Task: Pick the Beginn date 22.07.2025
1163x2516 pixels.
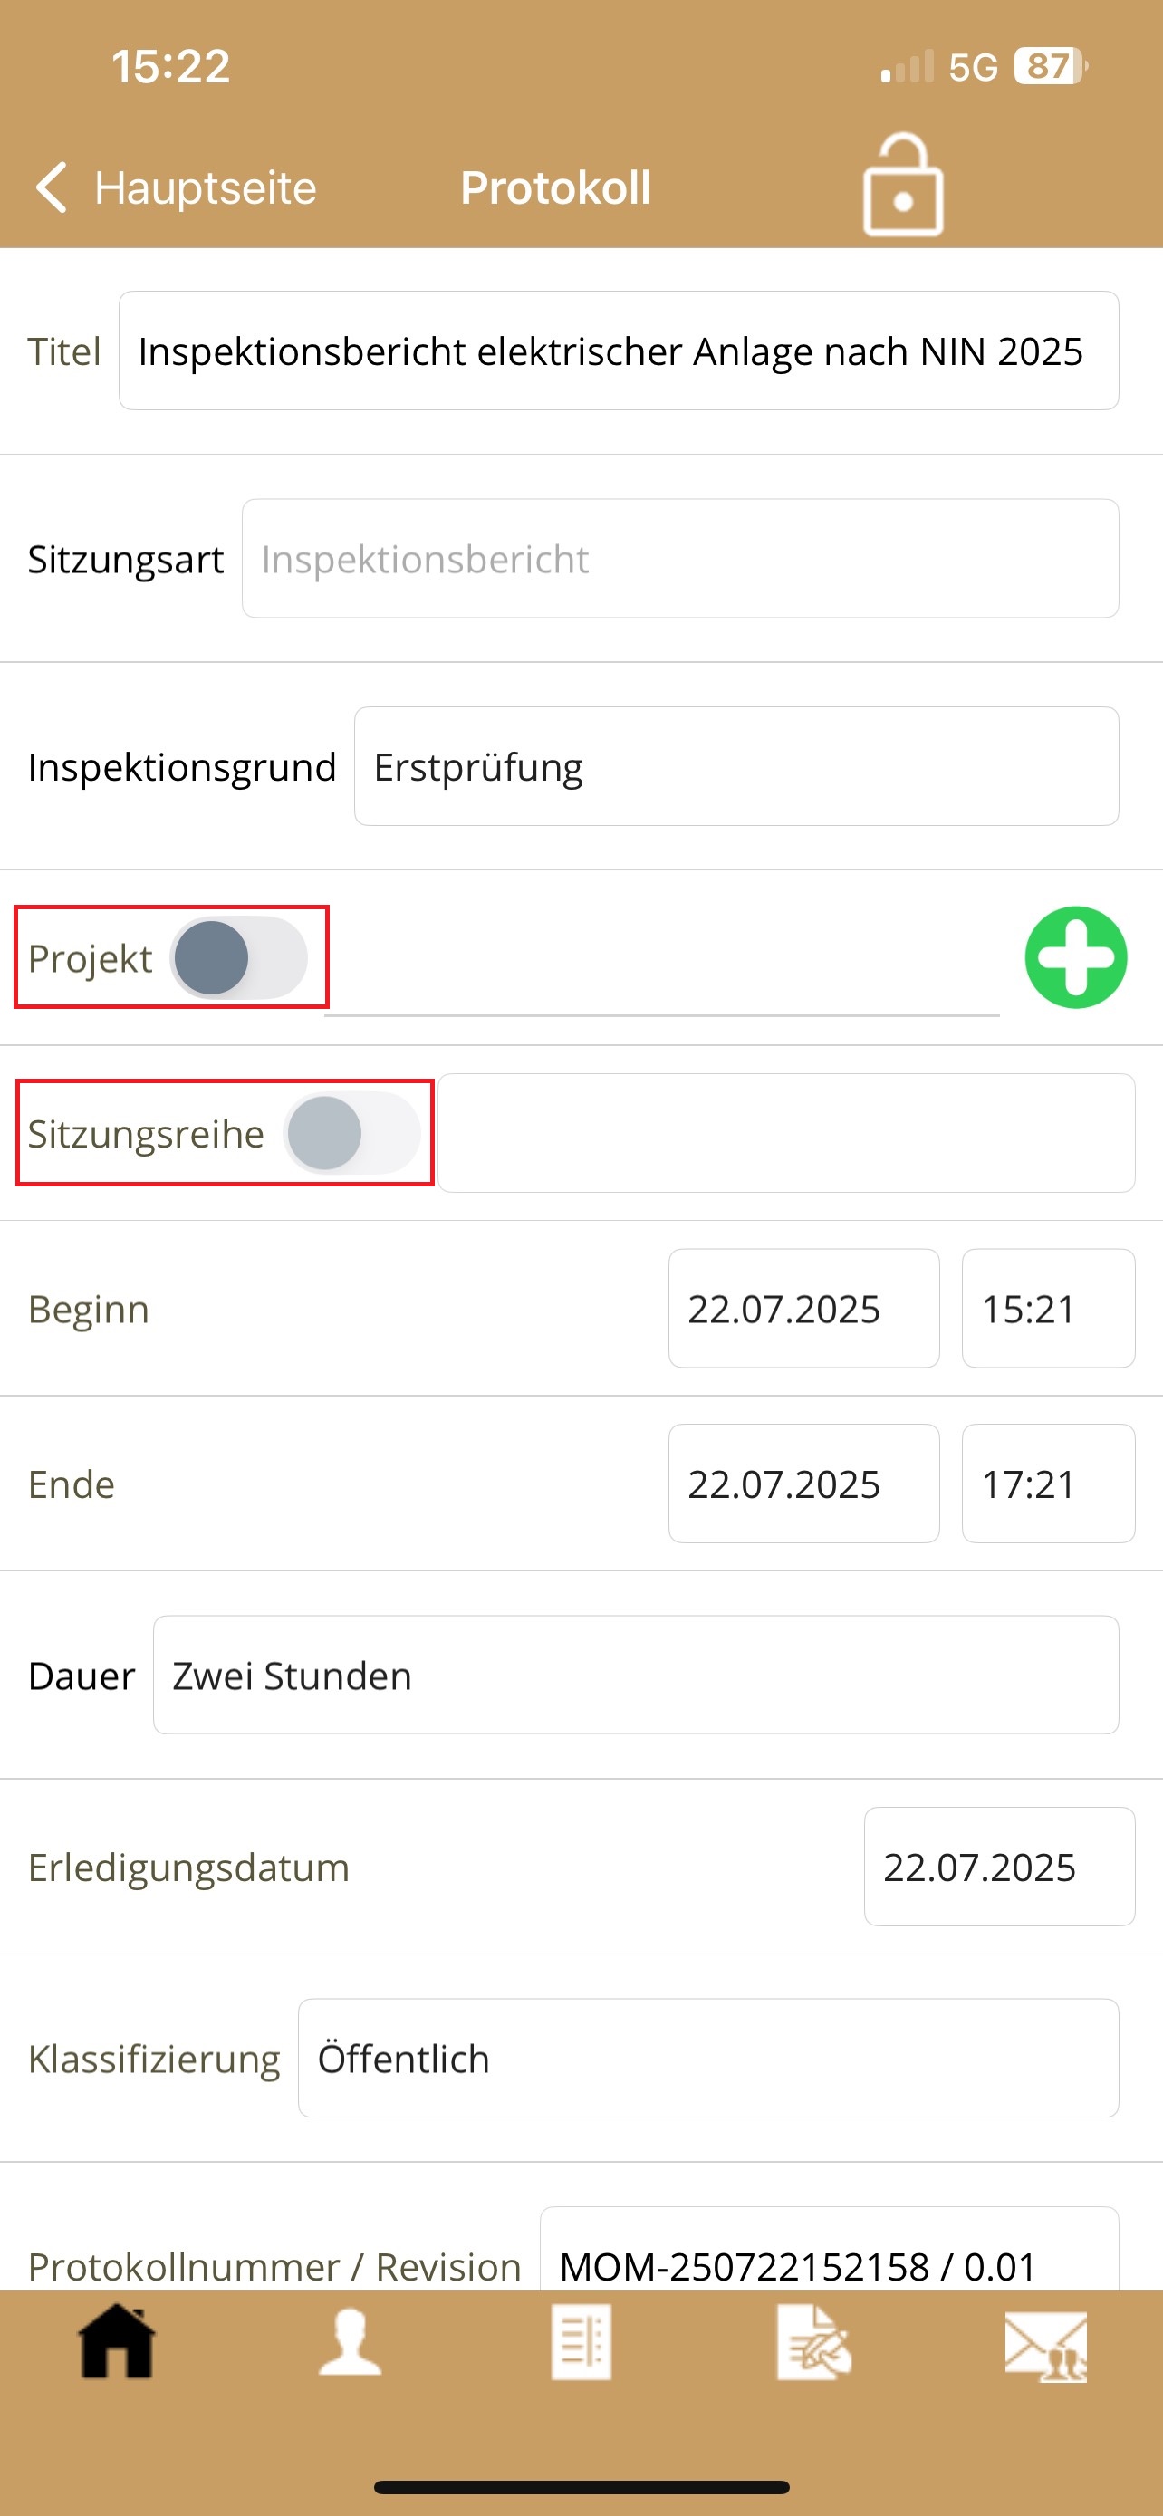Action: (x=803, y=1308)
